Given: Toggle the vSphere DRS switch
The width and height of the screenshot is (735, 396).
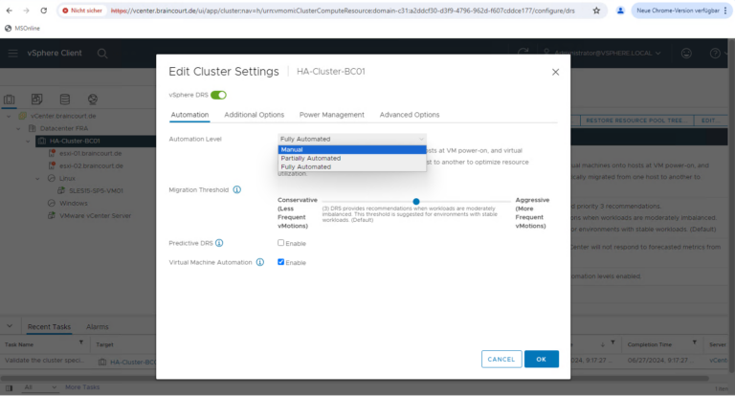Looking at the screenshot, I should point(218,95).
